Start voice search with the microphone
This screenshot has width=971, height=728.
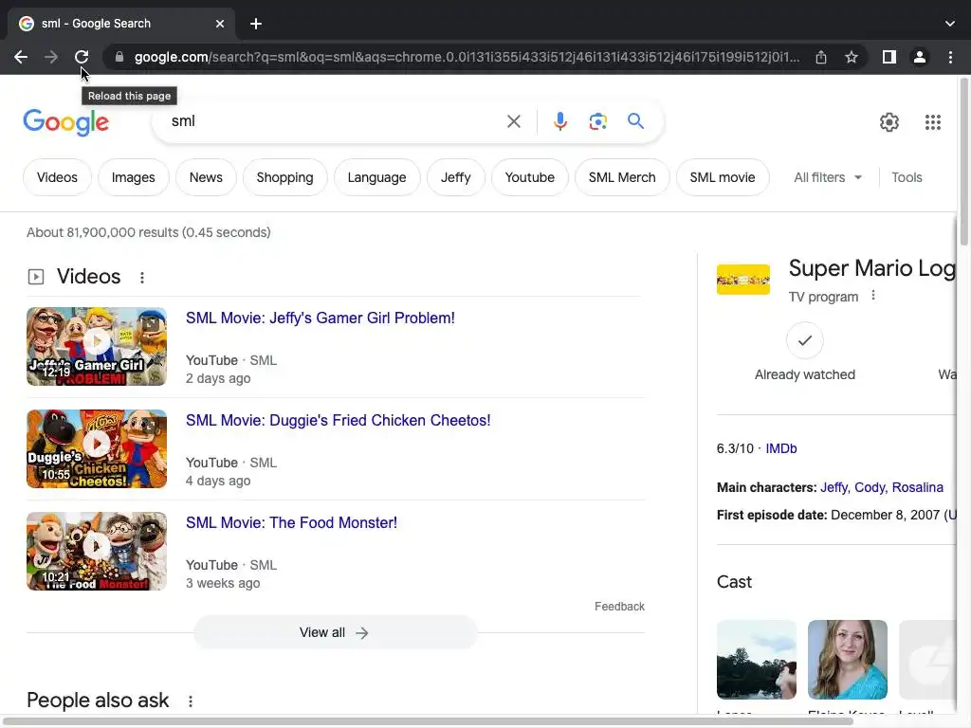[x=559, y=121]
